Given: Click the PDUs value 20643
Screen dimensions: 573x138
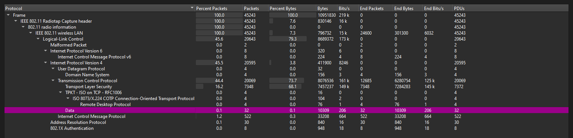Looking at the screenshot, I should pyautogui.click(x=460, y=39).
